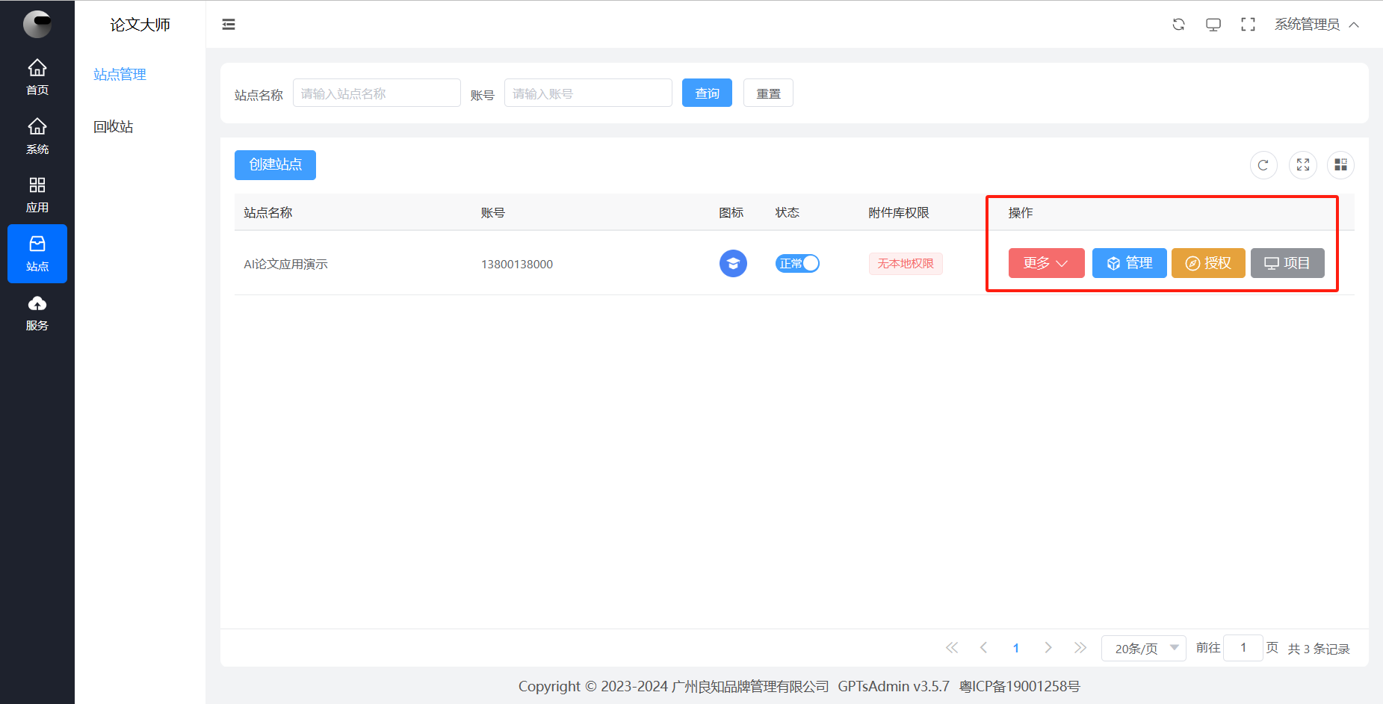Click the 账号 column header
The height and width of the screenshot is (704, 1383).
(x=493, y=212)
